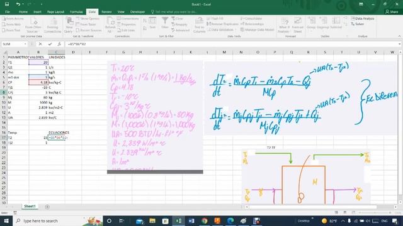Open Microsoft Word from the taskbar
This screenshot has height=226, width=403.
click(x=191, y=220)
